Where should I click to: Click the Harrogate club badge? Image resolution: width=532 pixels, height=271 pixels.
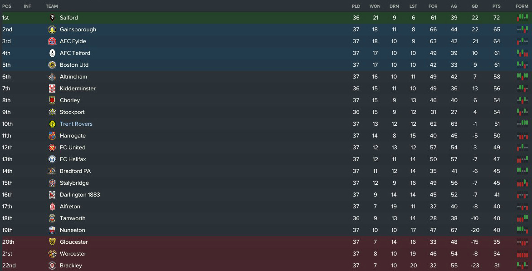pyautogui.click(x=52, y=136)
